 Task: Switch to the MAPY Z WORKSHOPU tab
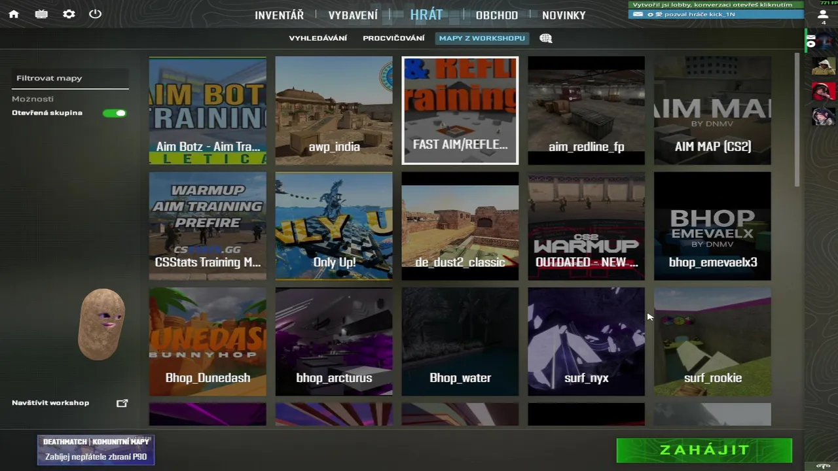[482, 38]
